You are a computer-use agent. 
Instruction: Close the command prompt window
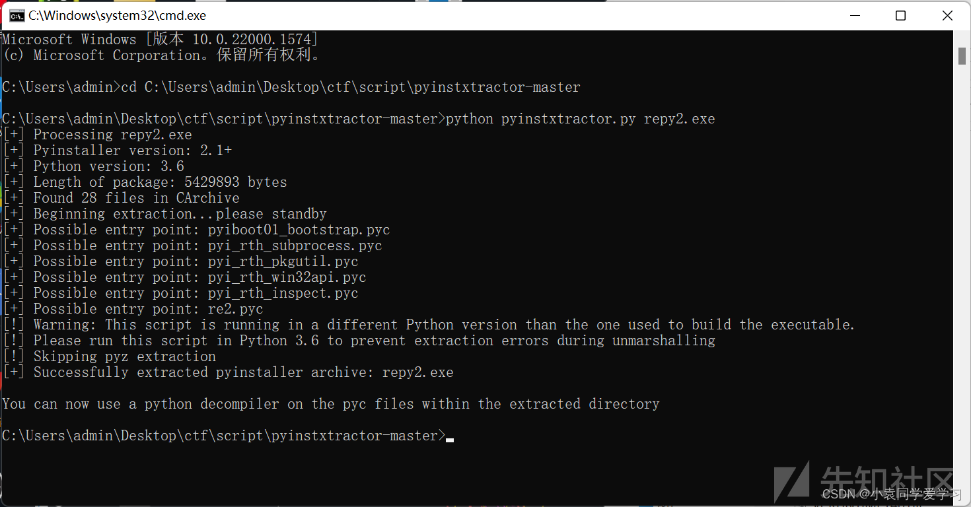tap(947, 15)
